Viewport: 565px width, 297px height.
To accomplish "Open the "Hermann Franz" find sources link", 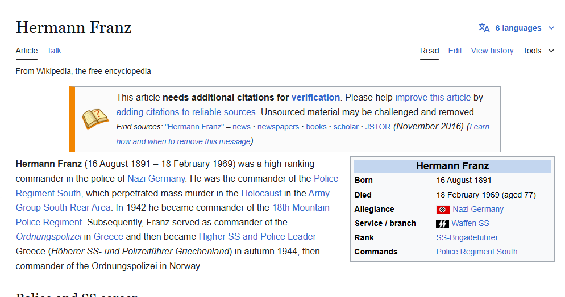I will 194,127.
